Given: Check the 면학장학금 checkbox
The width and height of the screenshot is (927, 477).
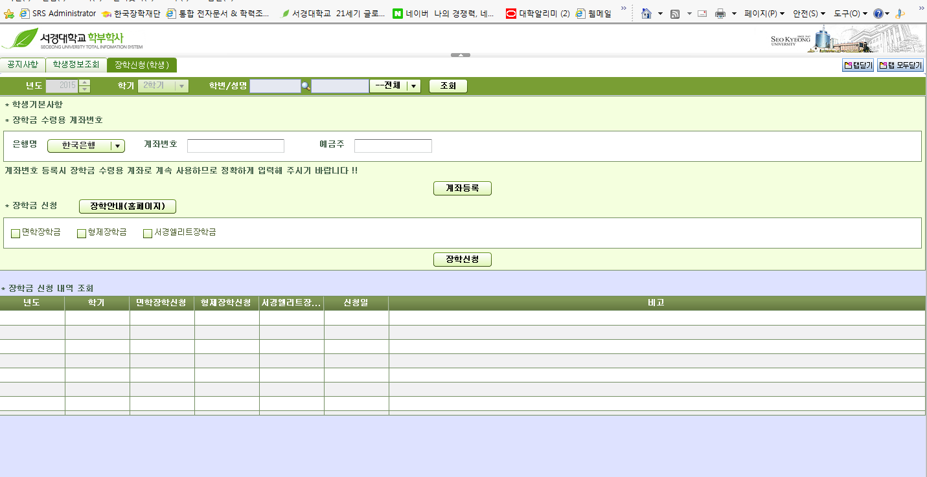Looking at the screenshot, I should point(15,233).
